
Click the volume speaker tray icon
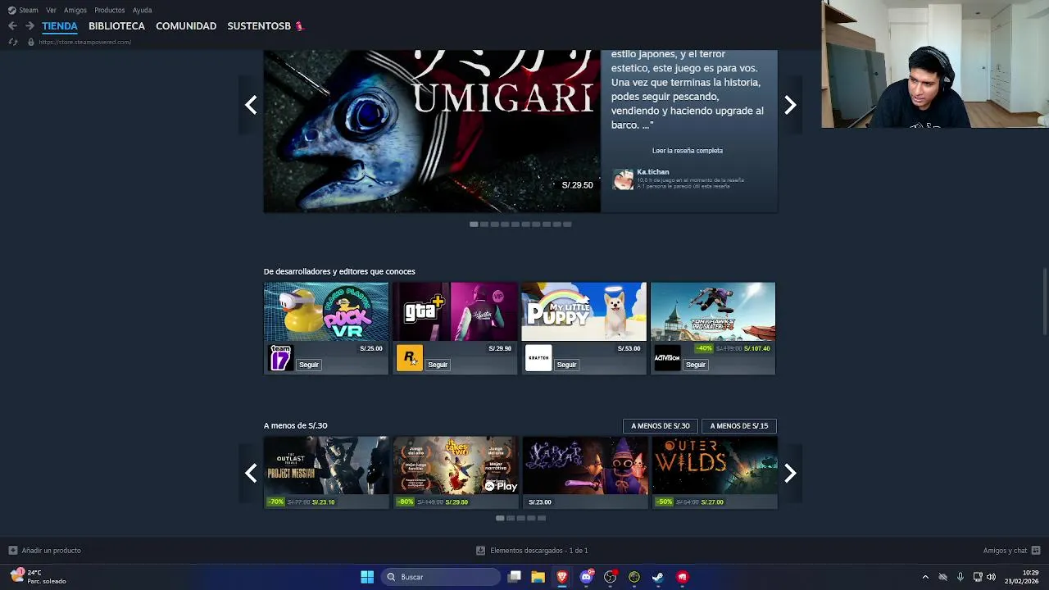tap(991, 577)
